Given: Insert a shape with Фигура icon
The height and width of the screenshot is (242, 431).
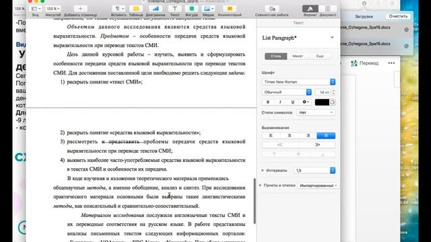Looking at the screenshot, I should (191, 9).
